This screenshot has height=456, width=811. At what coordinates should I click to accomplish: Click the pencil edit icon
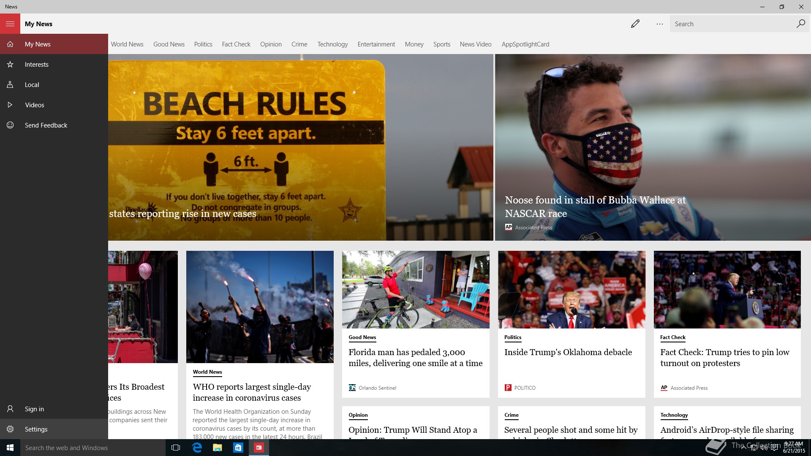point(635,24)
